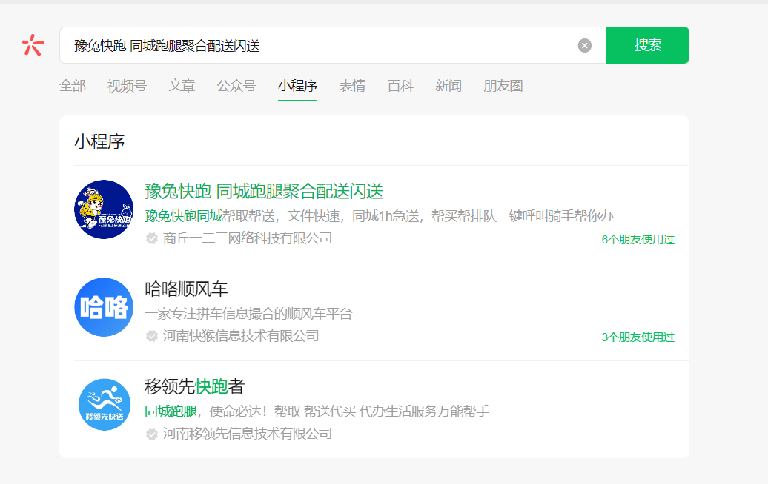768x484 pixels.
Task: Open the 哈咯顺风车 blue logo icon
Action: tap(104, 307)
